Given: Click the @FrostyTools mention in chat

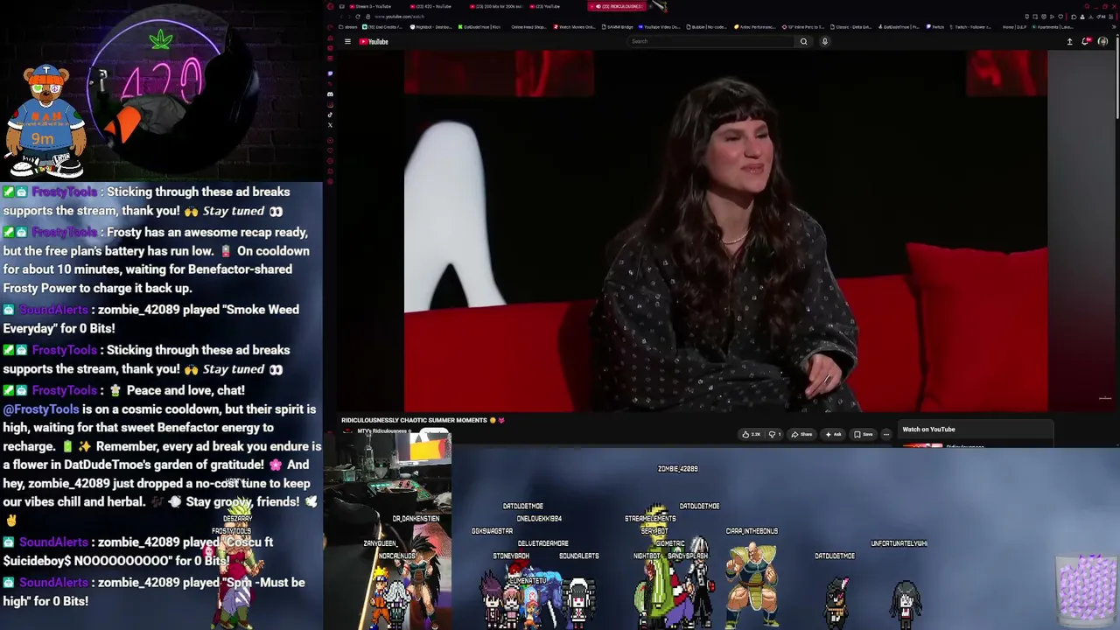Looking at the screenshot, I should (x=41, y=409).
